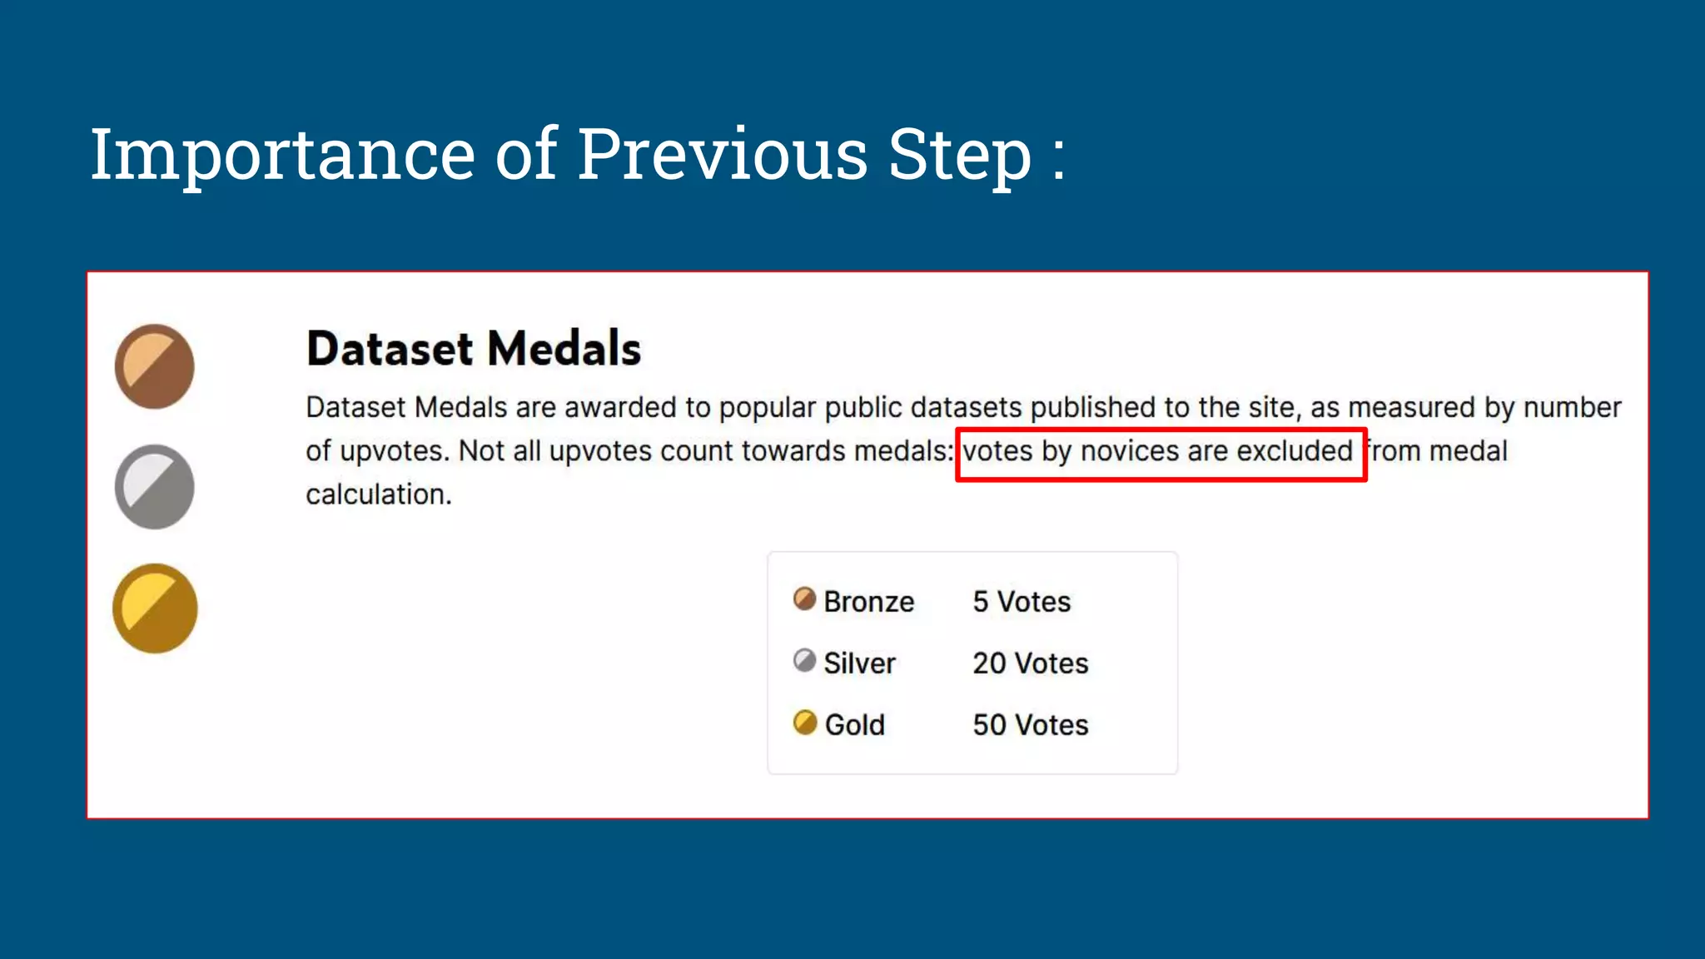This screenshot has width=1705, height=959.
Task: Click the small gold medal icon in table
Action: pyautogui.click(x=805, y=723)
